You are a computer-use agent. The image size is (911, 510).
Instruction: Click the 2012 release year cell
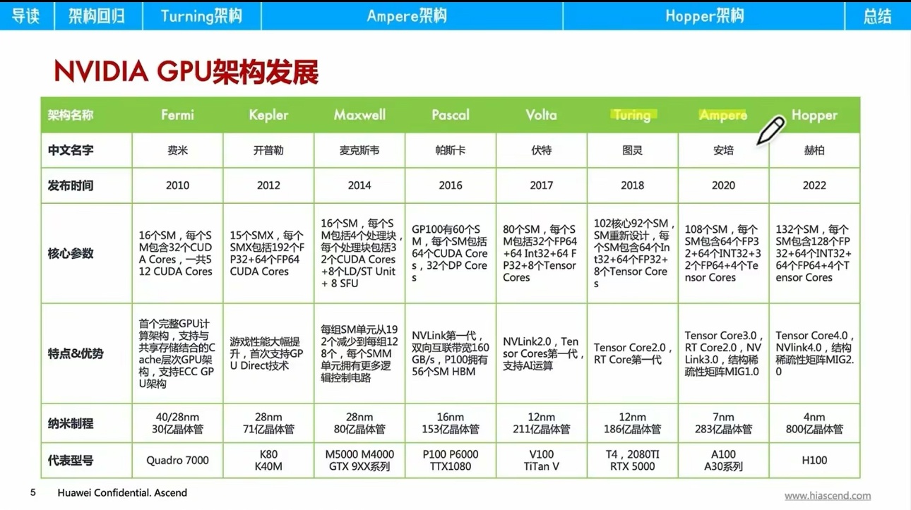pos(268,186)
